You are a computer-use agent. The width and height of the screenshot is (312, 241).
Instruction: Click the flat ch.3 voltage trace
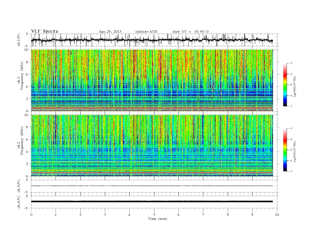point(152,186)
